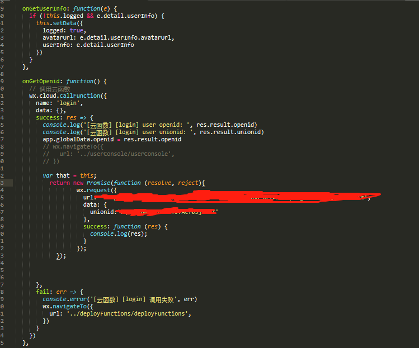Click 'var that = this;' line
The image size is (419, 348).
pos(69,175)
